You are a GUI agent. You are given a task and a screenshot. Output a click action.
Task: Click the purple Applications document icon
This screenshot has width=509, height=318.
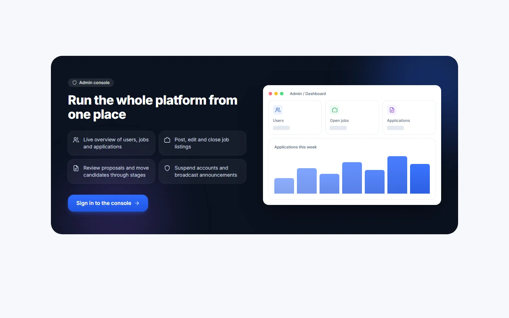point(392,110)
